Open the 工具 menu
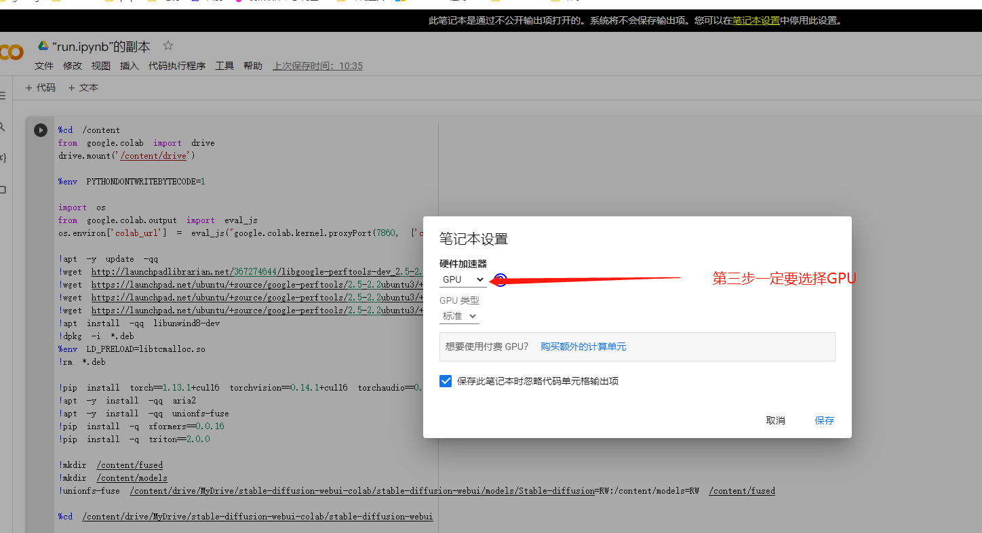This screenshot has height=533, width=982. [x=224, y=66]
